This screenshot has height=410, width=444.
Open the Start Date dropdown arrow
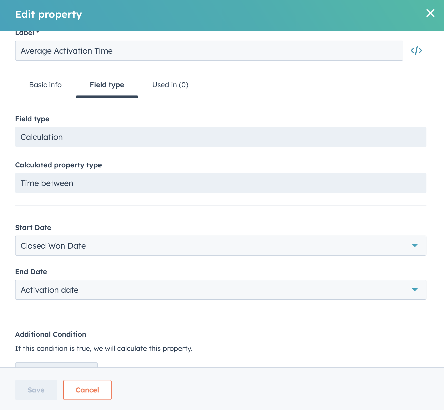415,246
